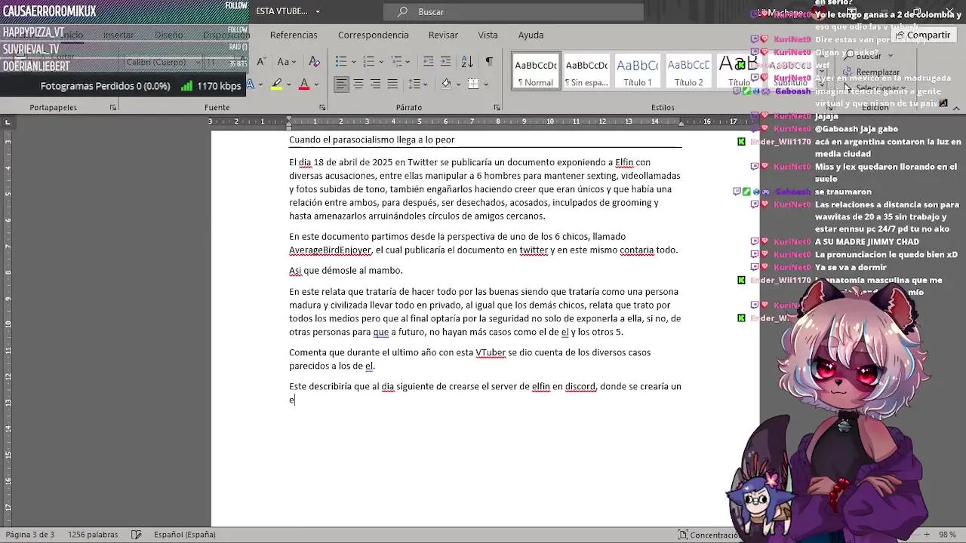Apply the Normal style
The width and height of the screenshot is (966, 543).
coord(536,72)
